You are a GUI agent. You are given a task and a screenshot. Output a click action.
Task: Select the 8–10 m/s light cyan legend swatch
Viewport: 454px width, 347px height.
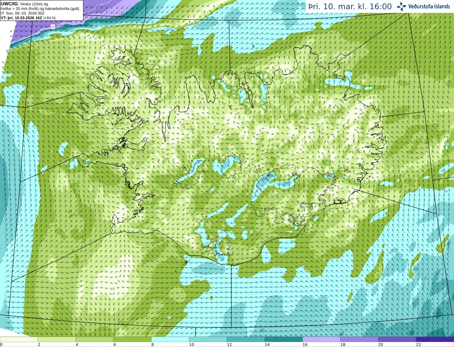click(170, 340)
